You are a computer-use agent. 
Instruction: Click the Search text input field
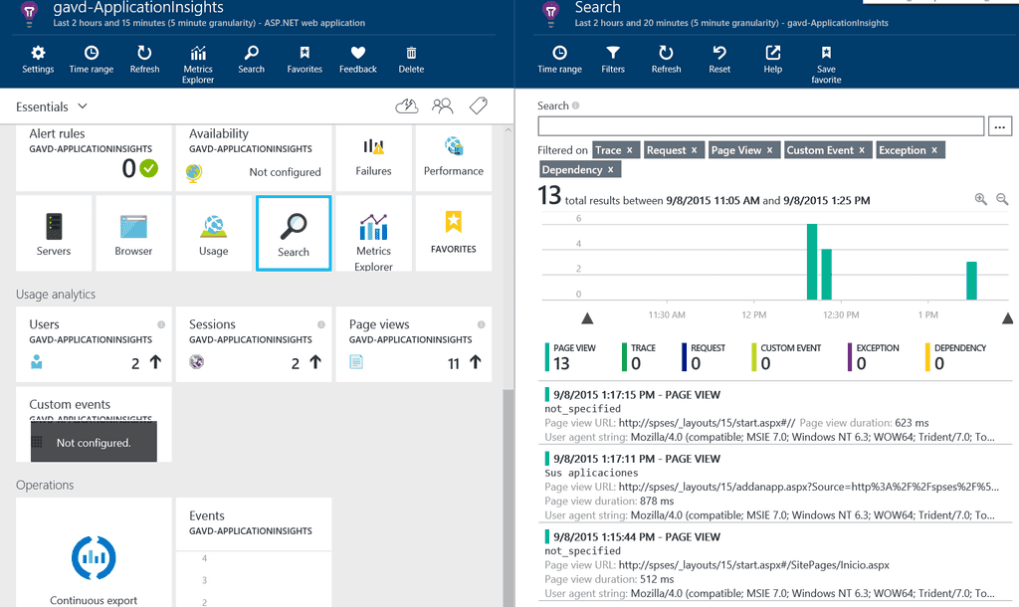click(760, 126)
